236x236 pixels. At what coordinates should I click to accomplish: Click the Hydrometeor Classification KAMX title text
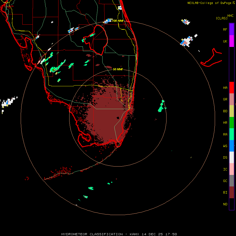(x=119, y=234)
